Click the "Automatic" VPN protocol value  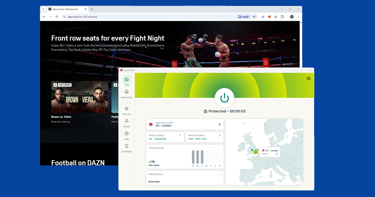point(154,182)
